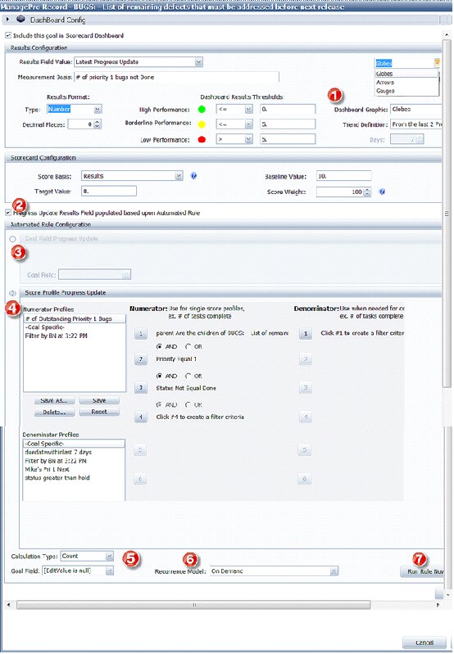Click the Decimal Places stepper arrows
The width and height of the screenshot is (454, 654).
pos(98,124)
